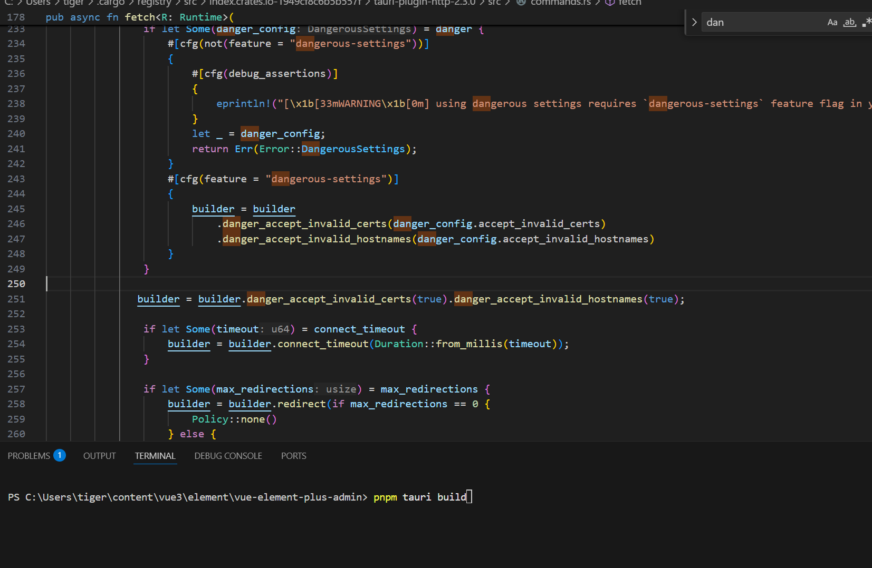Switch to the PROBLEMS panel tab
Screen dimensions: 872x568
click(28, 456)
